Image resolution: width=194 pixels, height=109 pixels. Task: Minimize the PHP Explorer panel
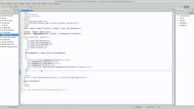tap(16, 10)
